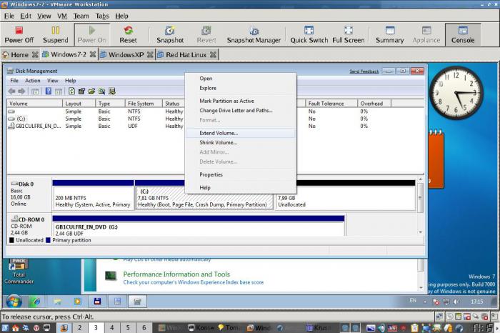Click Disk Management forward arrow
Image resolution: width=500 pixels, height=333 pixels.
[x=21, y=91]
